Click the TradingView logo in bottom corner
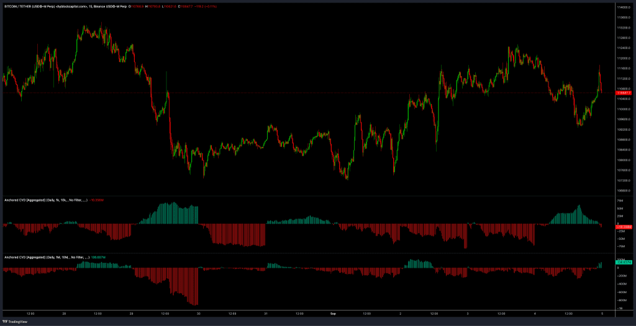Viewport: 636px width, 326px height. [16, 321]
